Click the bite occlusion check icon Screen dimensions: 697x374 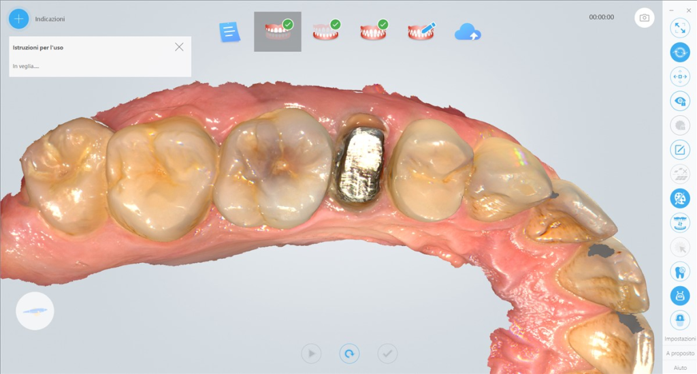680,223
